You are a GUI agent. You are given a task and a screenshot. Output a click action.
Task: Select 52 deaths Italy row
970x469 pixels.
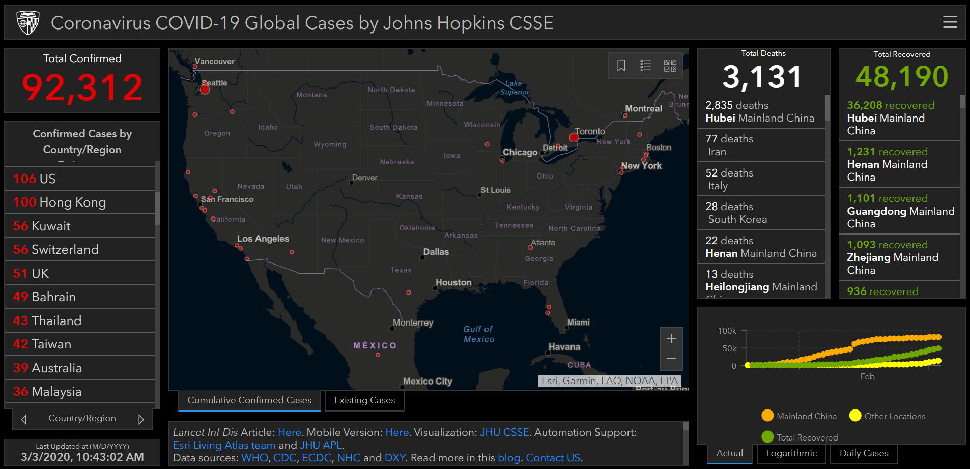click(x=761, y=179)
